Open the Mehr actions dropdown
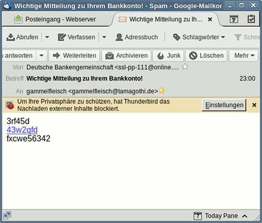262x223 pixels. pyautogui.click(x=244, y=56)
